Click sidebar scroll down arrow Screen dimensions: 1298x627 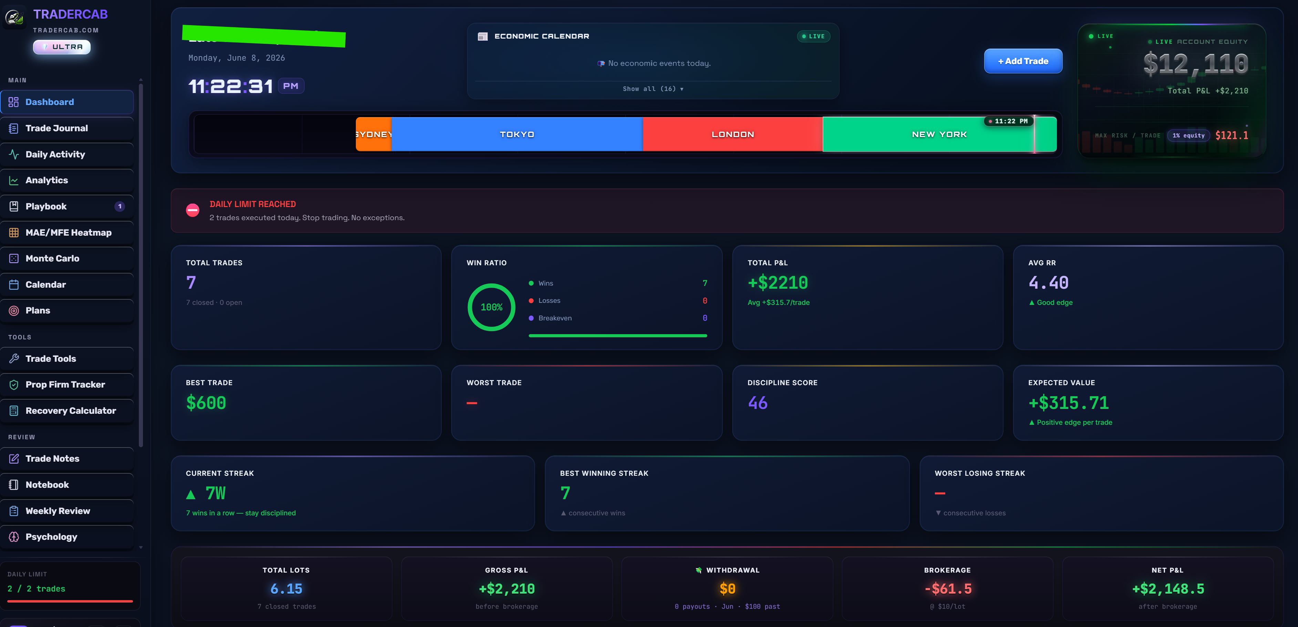coord(141,547)
